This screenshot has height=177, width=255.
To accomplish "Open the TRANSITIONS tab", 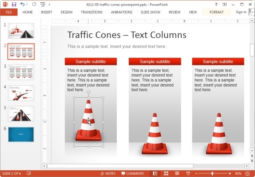I will [x=92, y=12].
